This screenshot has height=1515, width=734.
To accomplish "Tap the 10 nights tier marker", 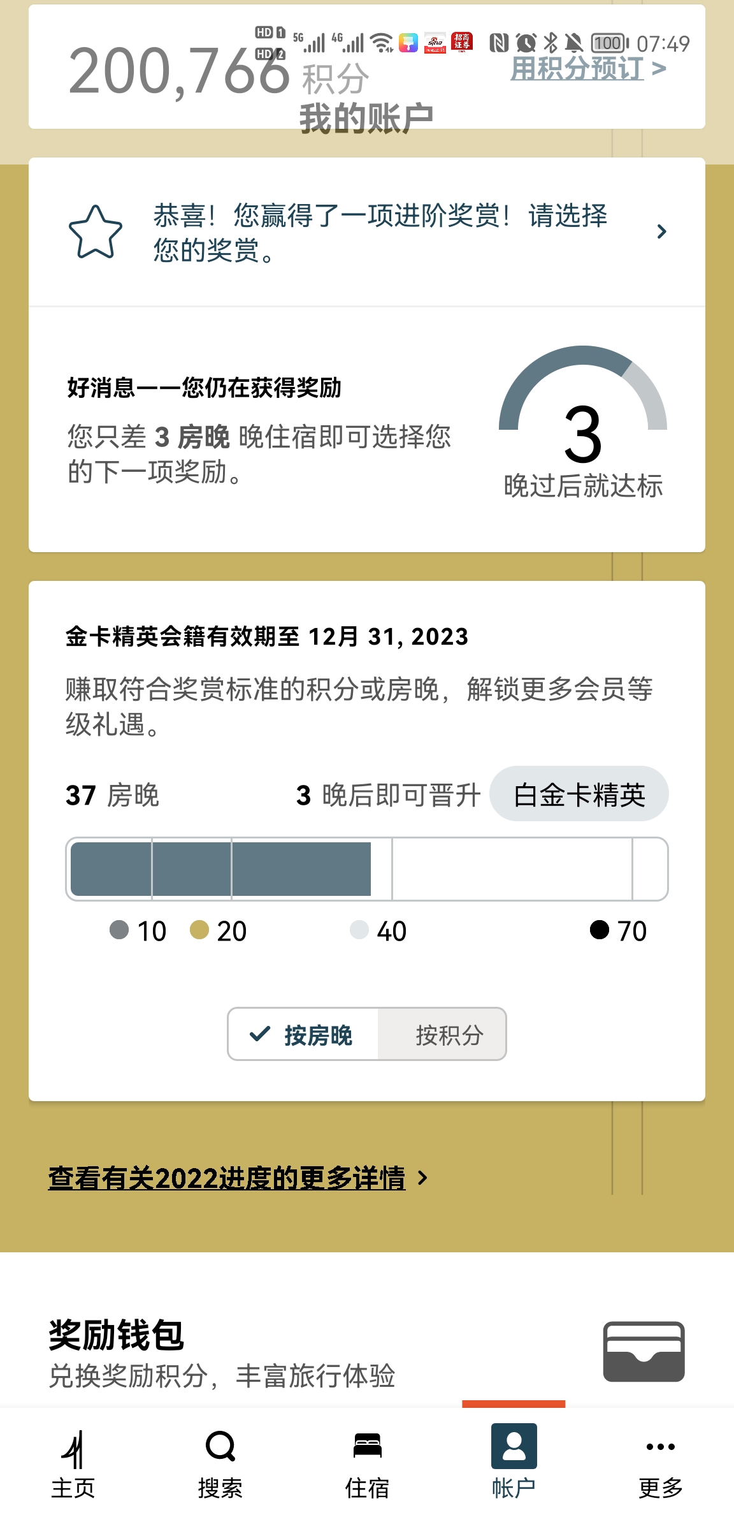I will [x=138, y=931].
